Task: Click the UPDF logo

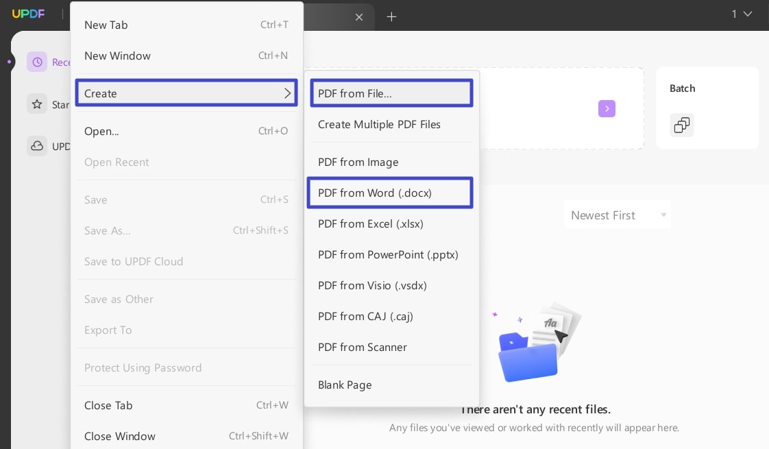Action: pos(28,13)
